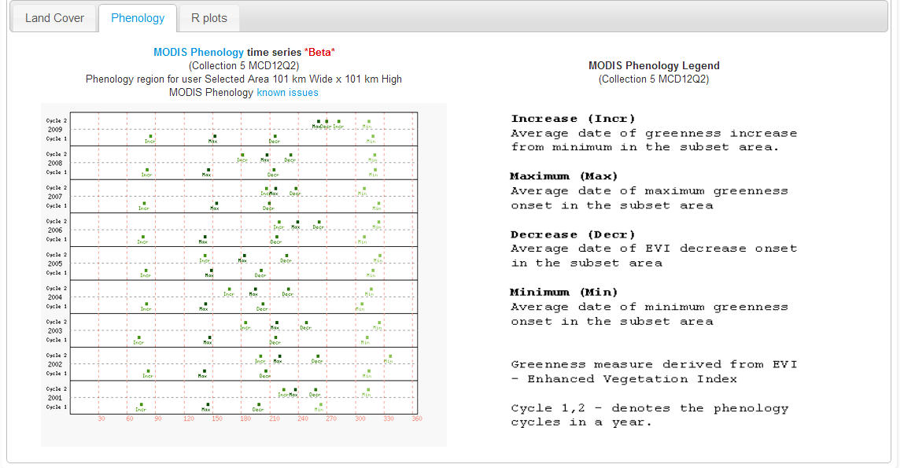Click the 2001 Cycle 1 Decr marker

(x=259, y=404)
